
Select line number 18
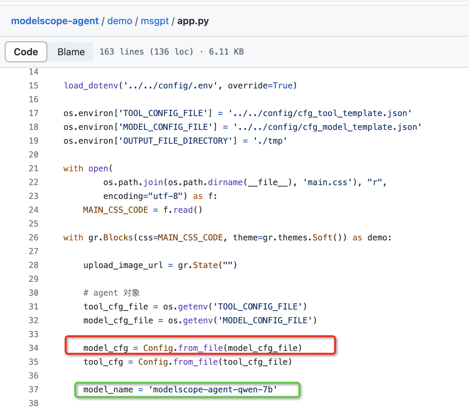(33, 127)
